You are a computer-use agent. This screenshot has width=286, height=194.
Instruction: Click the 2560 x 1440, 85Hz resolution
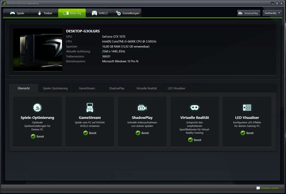coord(114,52)
